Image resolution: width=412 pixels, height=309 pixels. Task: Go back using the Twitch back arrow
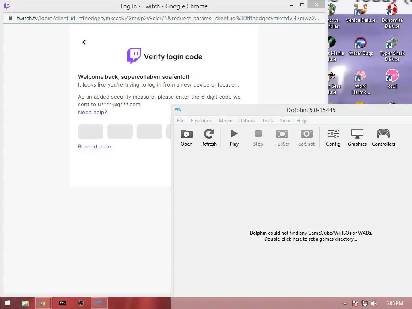tap(84, 42)
